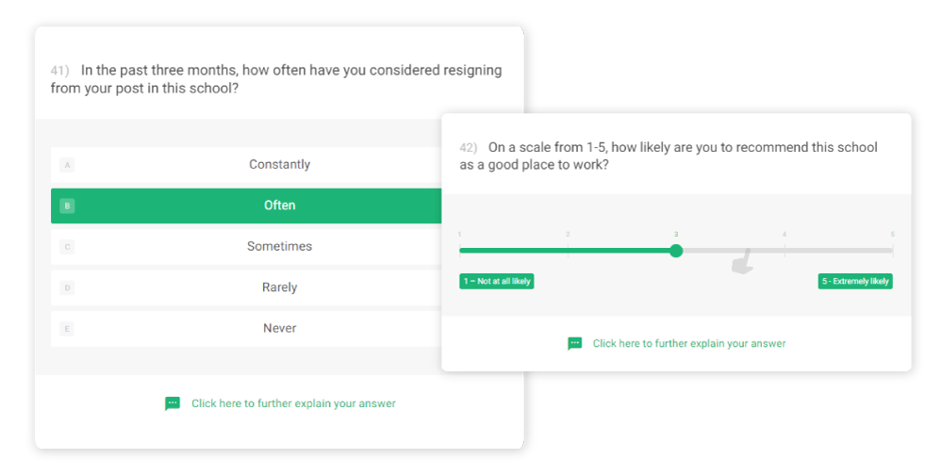Viewport: 943px width, 476px height.
Task: Set the slider to tick mark 2
Action: 568,251
